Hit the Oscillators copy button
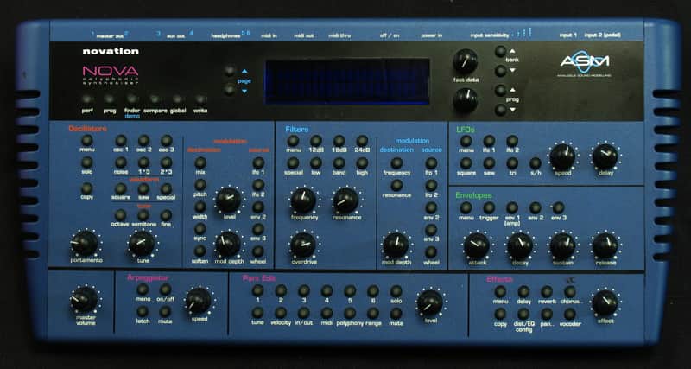Image resolution: width=691 pixels, height=369 pixels. pyautogui.click(x=87, y=188)
